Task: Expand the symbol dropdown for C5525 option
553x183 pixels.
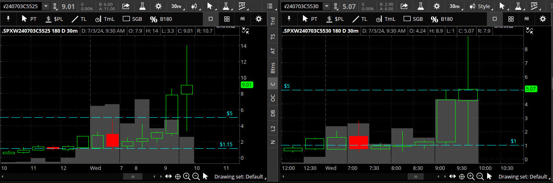Action: click(x=45, y=6)
